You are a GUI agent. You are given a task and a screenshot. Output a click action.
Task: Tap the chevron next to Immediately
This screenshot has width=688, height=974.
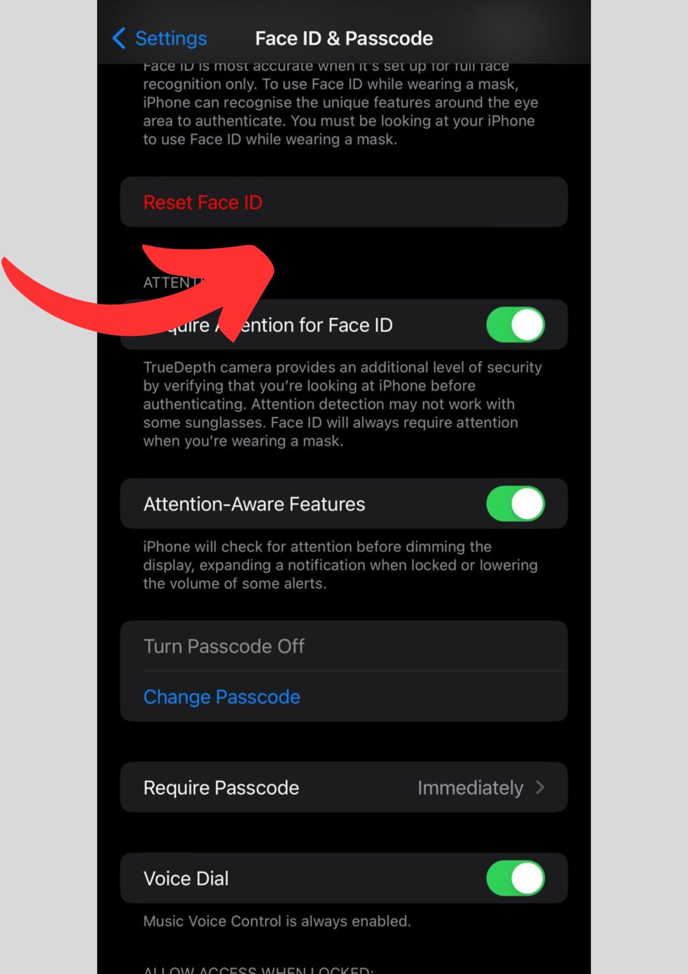tap(540, 787)
